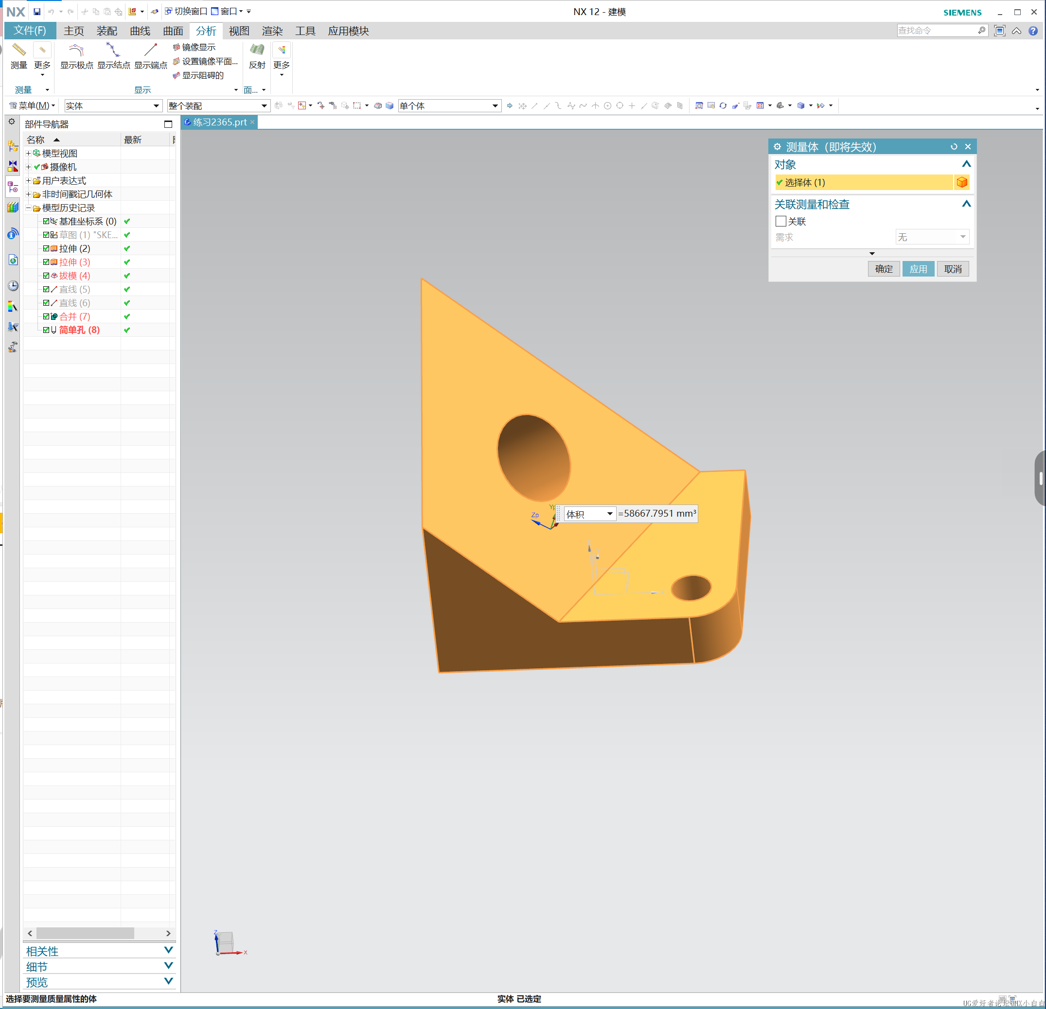Screen dimensions: 1046x1009
Task: Reset the 测量体 dialog with reset icon
Action: pyautogui.click(x=954, y=147)
